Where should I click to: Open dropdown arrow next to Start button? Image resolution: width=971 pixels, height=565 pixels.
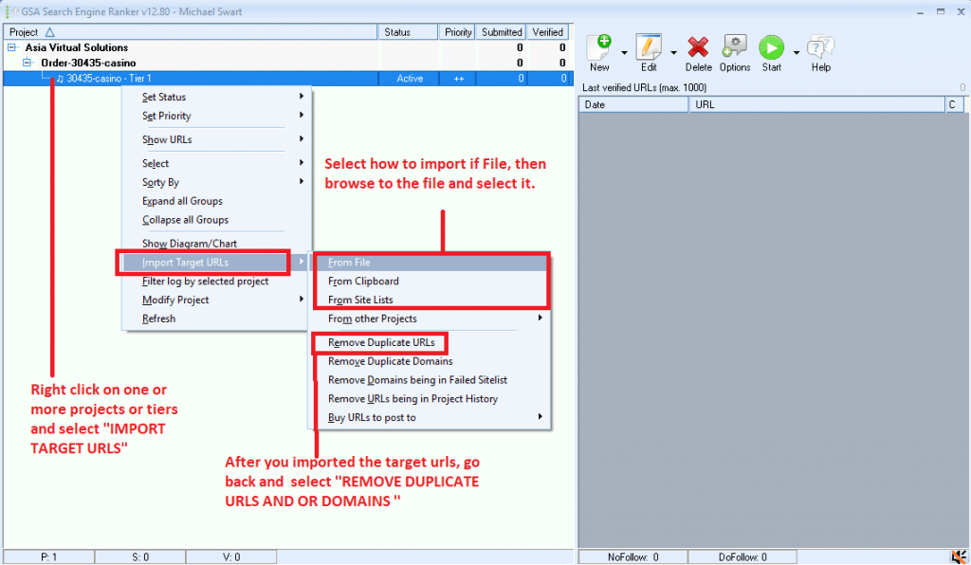[x=796, y=53]
